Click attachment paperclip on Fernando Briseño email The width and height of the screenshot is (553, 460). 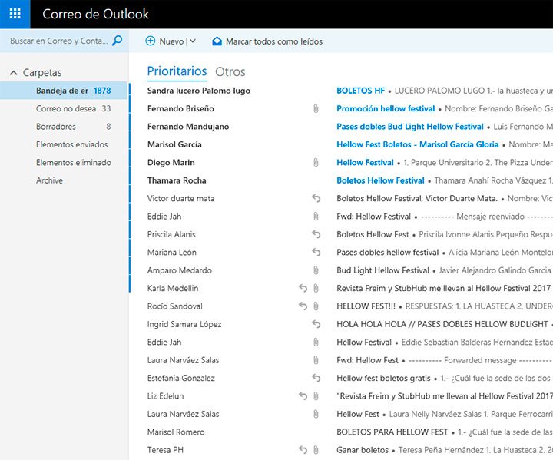tap(315, 109)
